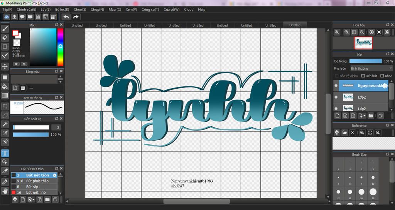The image size is (395, 210).
Task: Adjust the brush opacity slider at 100 %
Action: (x=31, y=134)
